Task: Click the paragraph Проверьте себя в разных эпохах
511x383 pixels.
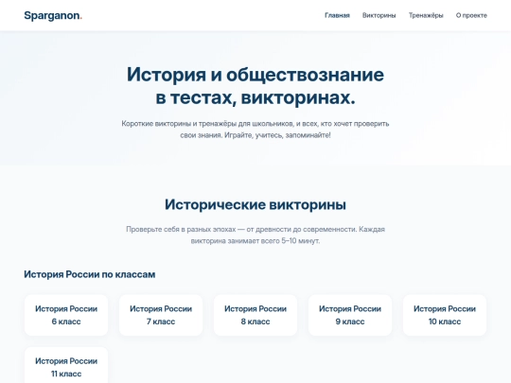Action: [255, 235]
